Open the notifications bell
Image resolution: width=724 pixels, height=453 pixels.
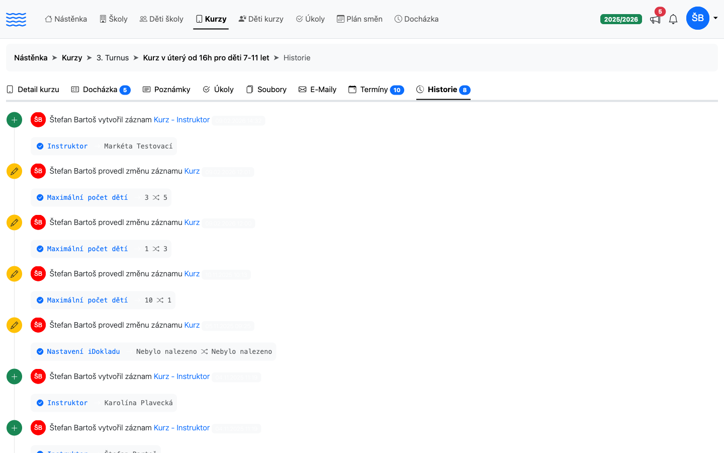click(673, 19)
